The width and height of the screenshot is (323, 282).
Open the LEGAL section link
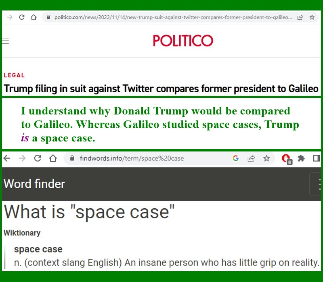[14, 75]
